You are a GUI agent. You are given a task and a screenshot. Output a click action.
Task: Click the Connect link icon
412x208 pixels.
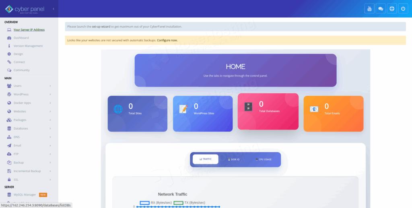(9, 62)
